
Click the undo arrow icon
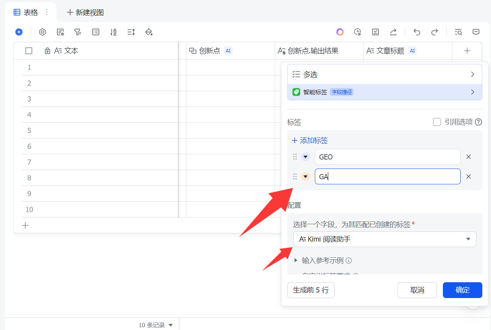pos(417,32)
